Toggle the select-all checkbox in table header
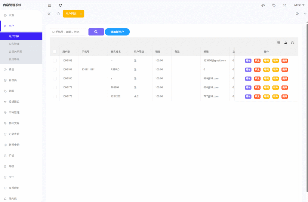The height and width of the screenshot is (202, 308). point(55,52)
